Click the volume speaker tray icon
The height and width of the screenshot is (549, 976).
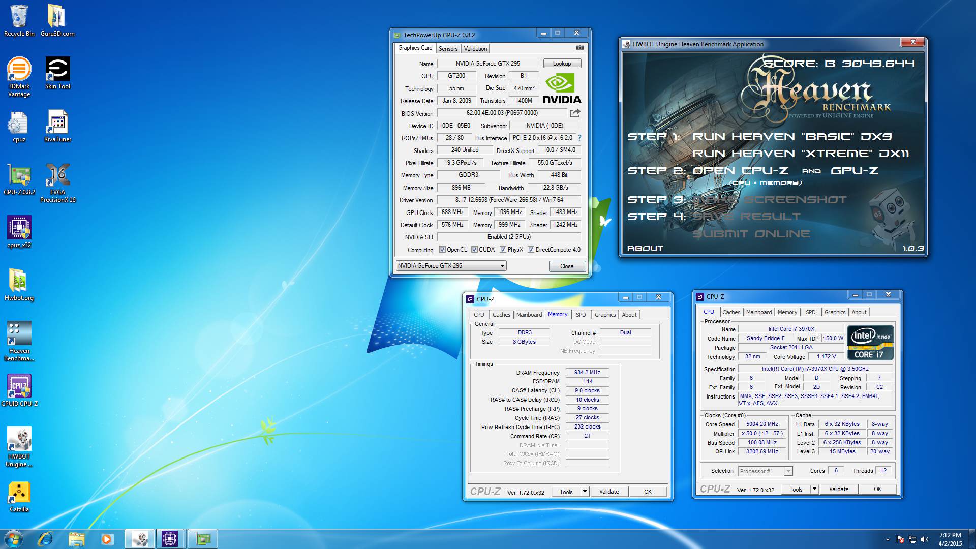925,539
